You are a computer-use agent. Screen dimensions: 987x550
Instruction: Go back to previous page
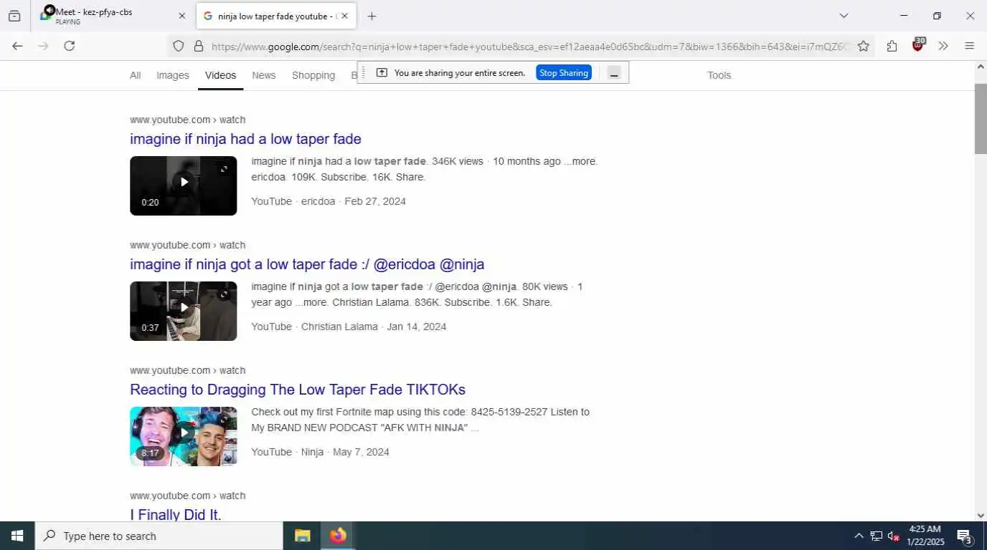(x=17, y=46)
